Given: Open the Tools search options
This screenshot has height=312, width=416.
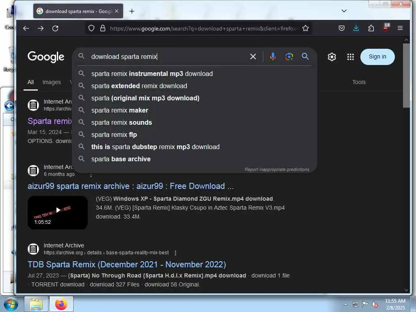Looking at the screenshot, I should pyautogui.click(x=359, y=82).
